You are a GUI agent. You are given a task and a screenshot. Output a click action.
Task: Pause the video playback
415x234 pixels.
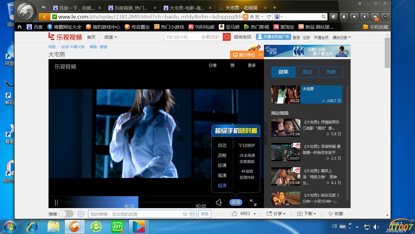(x=56, y=203)
